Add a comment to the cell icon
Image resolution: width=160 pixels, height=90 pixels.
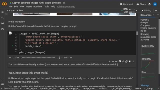[x=120, y=61]
